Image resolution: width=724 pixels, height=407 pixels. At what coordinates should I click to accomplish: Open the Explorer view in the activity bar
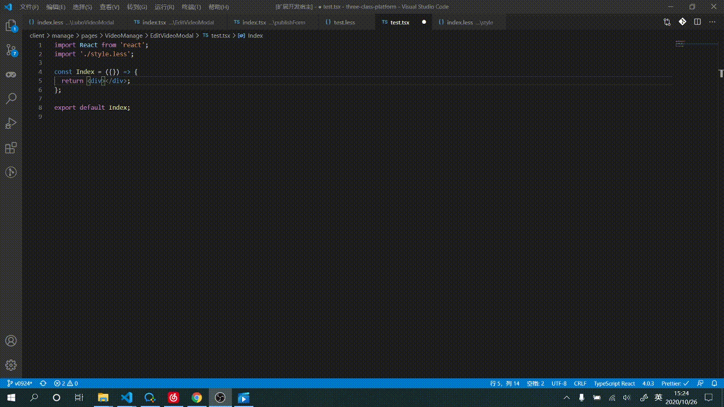(11, 25)
